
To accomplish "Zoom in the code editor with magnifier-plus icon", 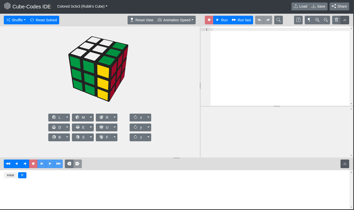I will (x=317, y=20).
